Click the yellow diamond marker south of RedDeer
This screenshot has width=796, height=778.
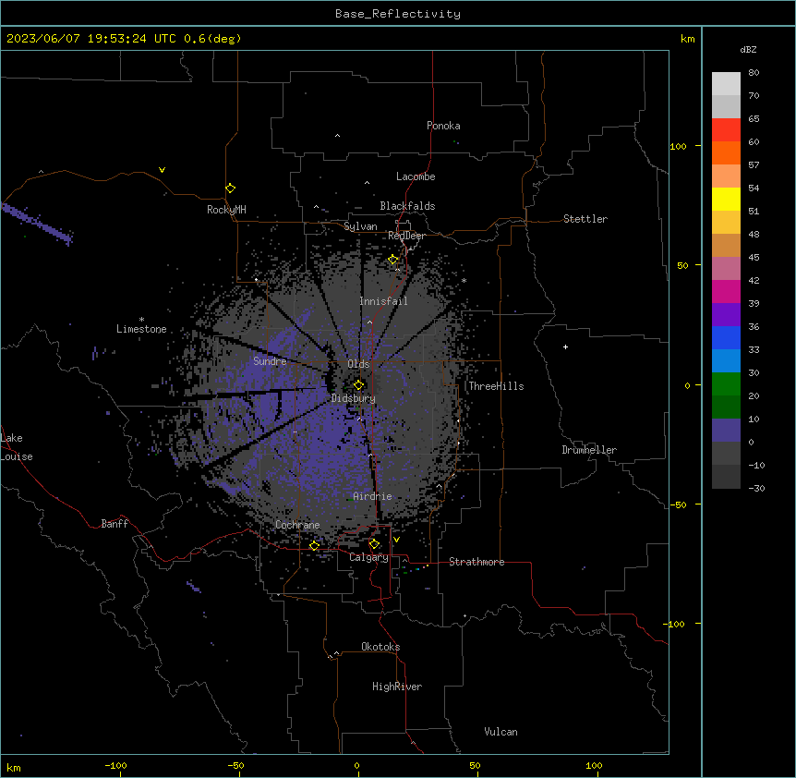[x=393, y=260]
